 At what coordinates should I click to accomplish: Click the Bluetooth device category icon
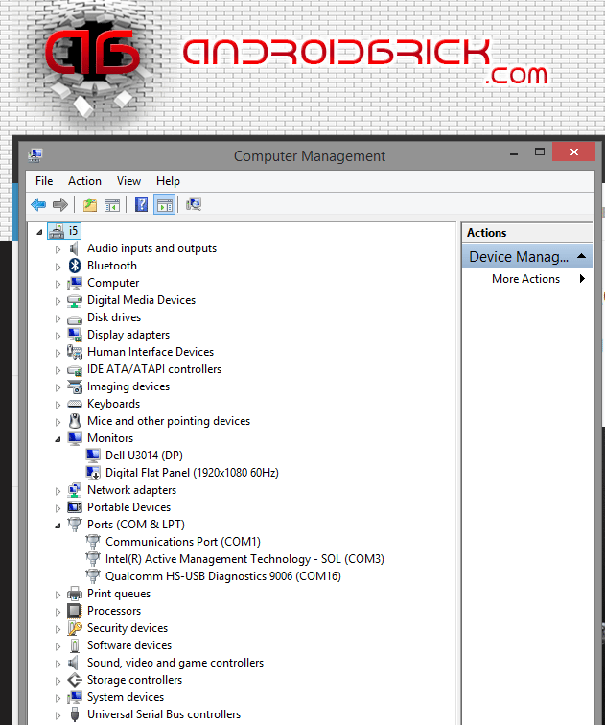pos(75,266)
